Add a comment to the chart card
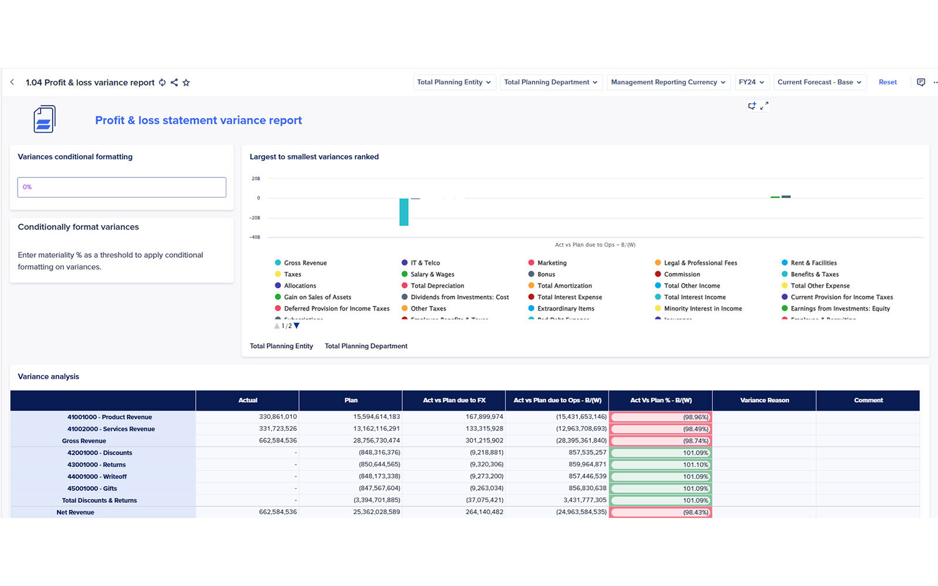Screen dimensions: 938x586 point(752,106)
